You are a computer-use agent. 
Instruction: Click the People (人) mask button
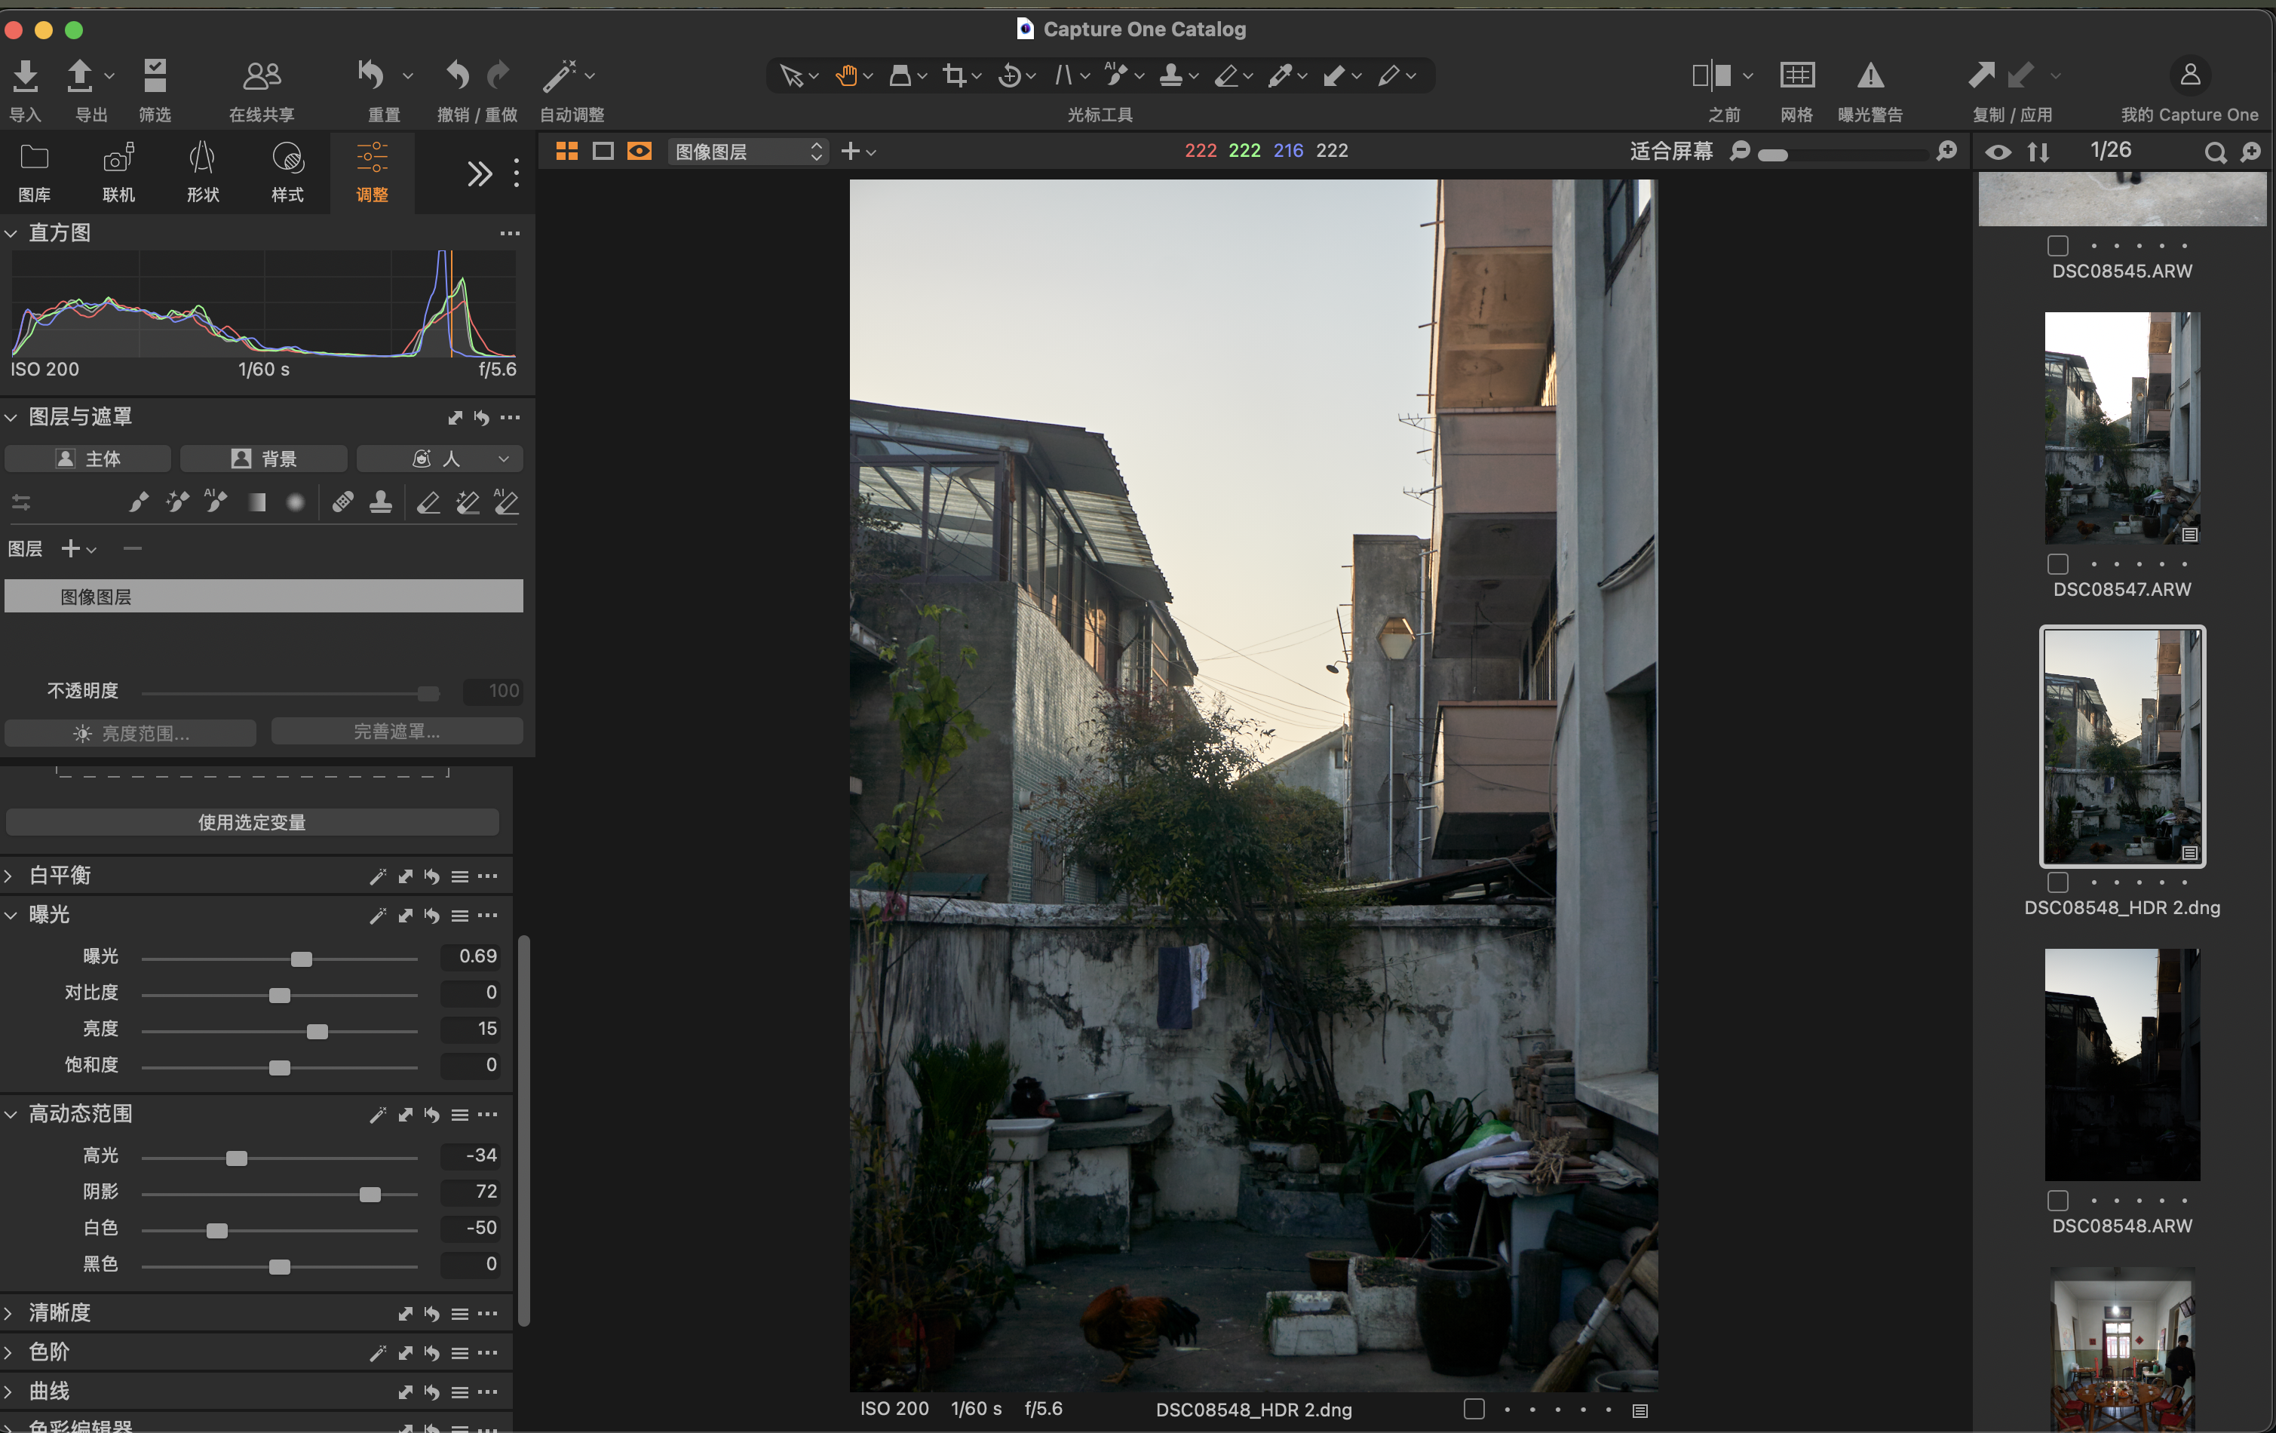click(x=440, y=459)
